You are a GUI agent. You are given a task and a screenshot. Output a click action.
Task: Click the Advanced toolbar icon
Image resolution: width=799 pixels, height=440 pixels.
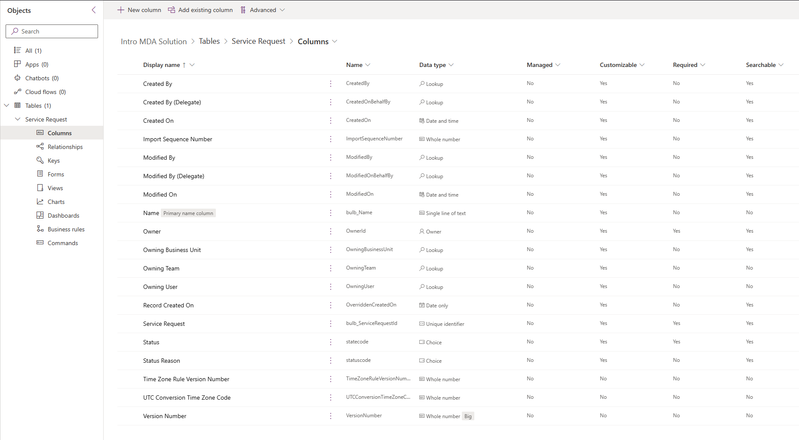click(243, 10)
